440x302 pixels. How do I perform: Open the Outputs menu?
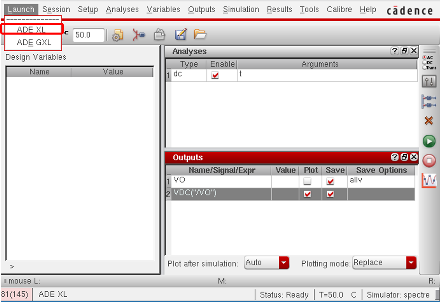(x=201, y=9)
